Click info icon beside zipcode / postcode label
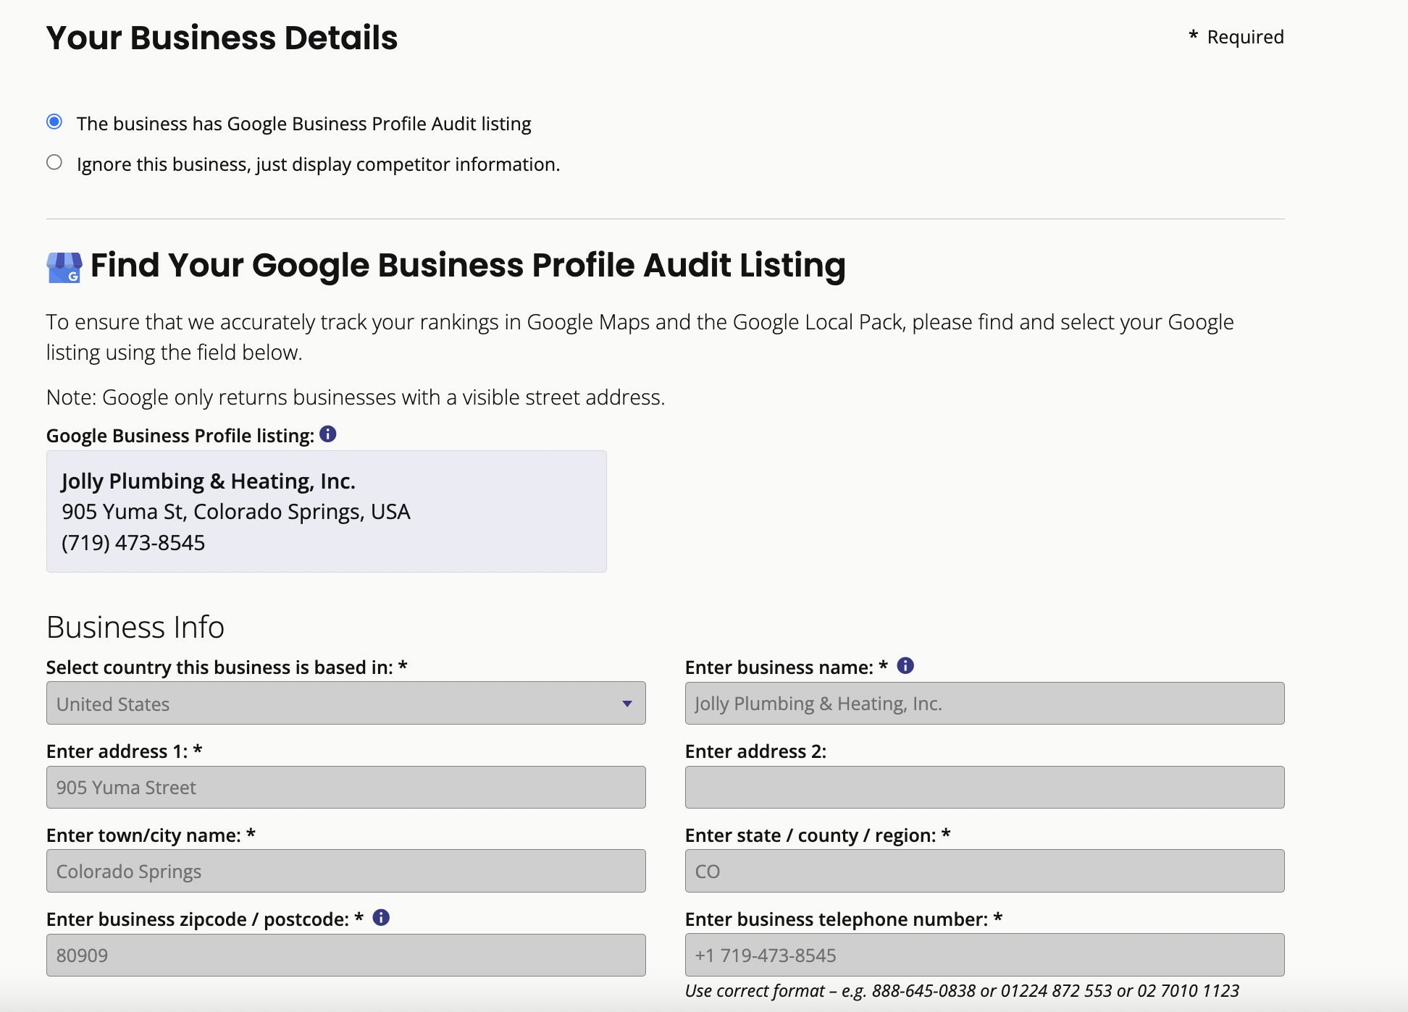The height and width of the screenshot is (1012, 1408). pyautogui.click(x=381, y=917)
